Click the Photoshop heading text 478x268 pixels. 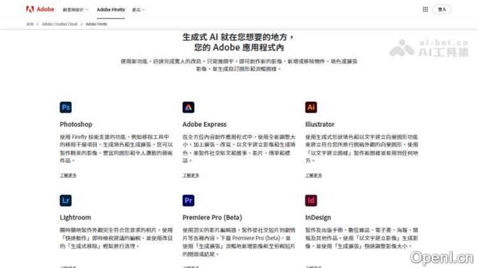tap(76, 124)
